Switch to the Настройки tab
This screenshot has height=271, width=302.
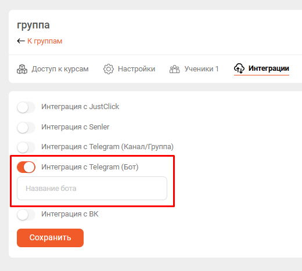click(x=129, y=69)
